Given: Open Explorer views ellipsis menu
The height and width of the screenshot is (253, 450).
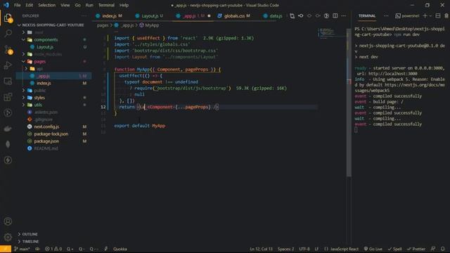Looking at the screenshot, I should 84,15.
